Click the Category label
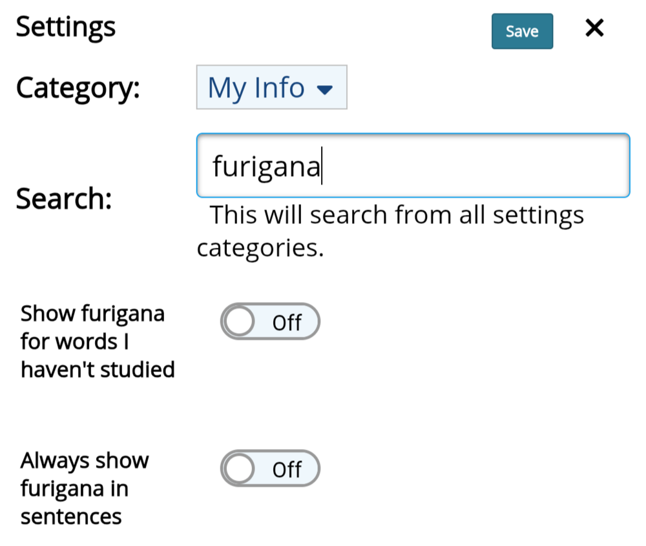646x546 pixels. (78, 88)
